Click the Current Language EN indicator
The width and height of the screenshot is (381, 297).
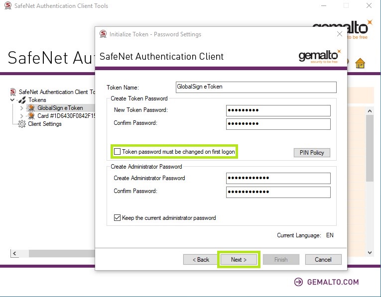pyautogui.click(x=330, y=235)
